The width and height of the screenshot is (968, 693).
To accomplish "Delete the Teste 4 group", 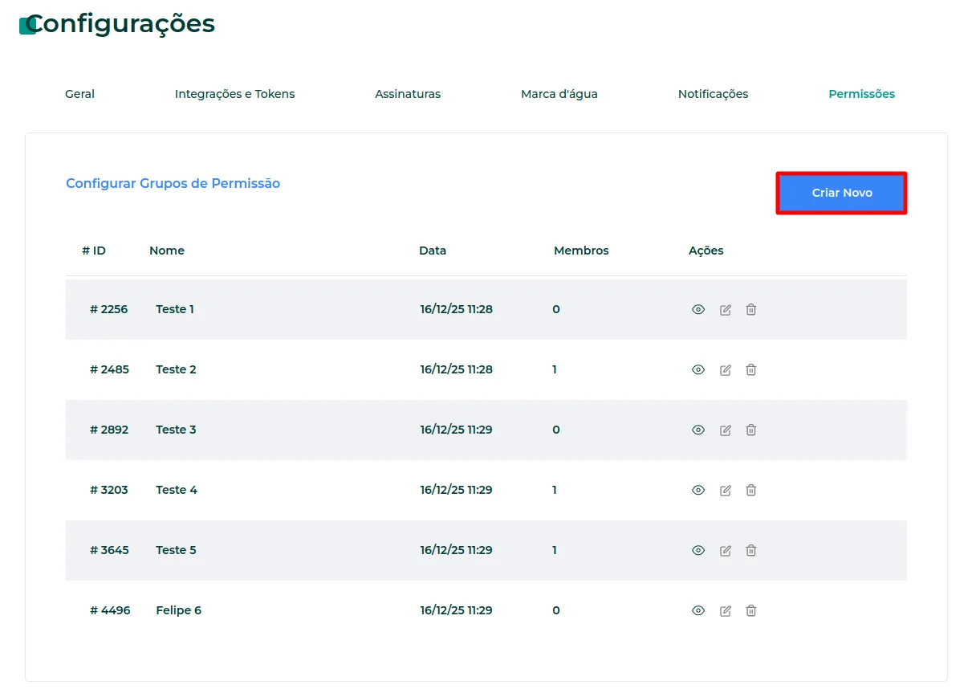I will click(x=751, y=490).
